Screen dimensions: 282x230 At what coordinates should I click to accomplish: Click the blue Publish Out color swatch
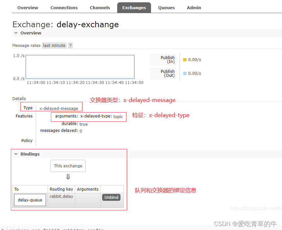[x=185, y=73]
